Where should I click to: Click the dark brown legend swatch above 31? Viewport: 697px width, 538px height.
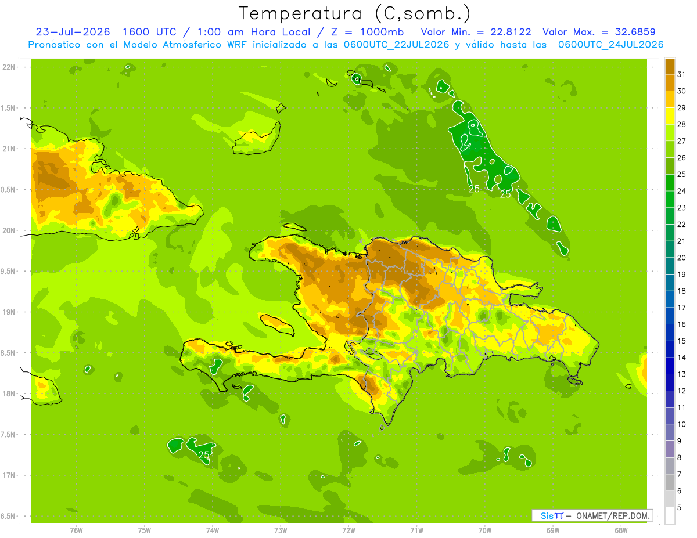(x=670, y=66)
